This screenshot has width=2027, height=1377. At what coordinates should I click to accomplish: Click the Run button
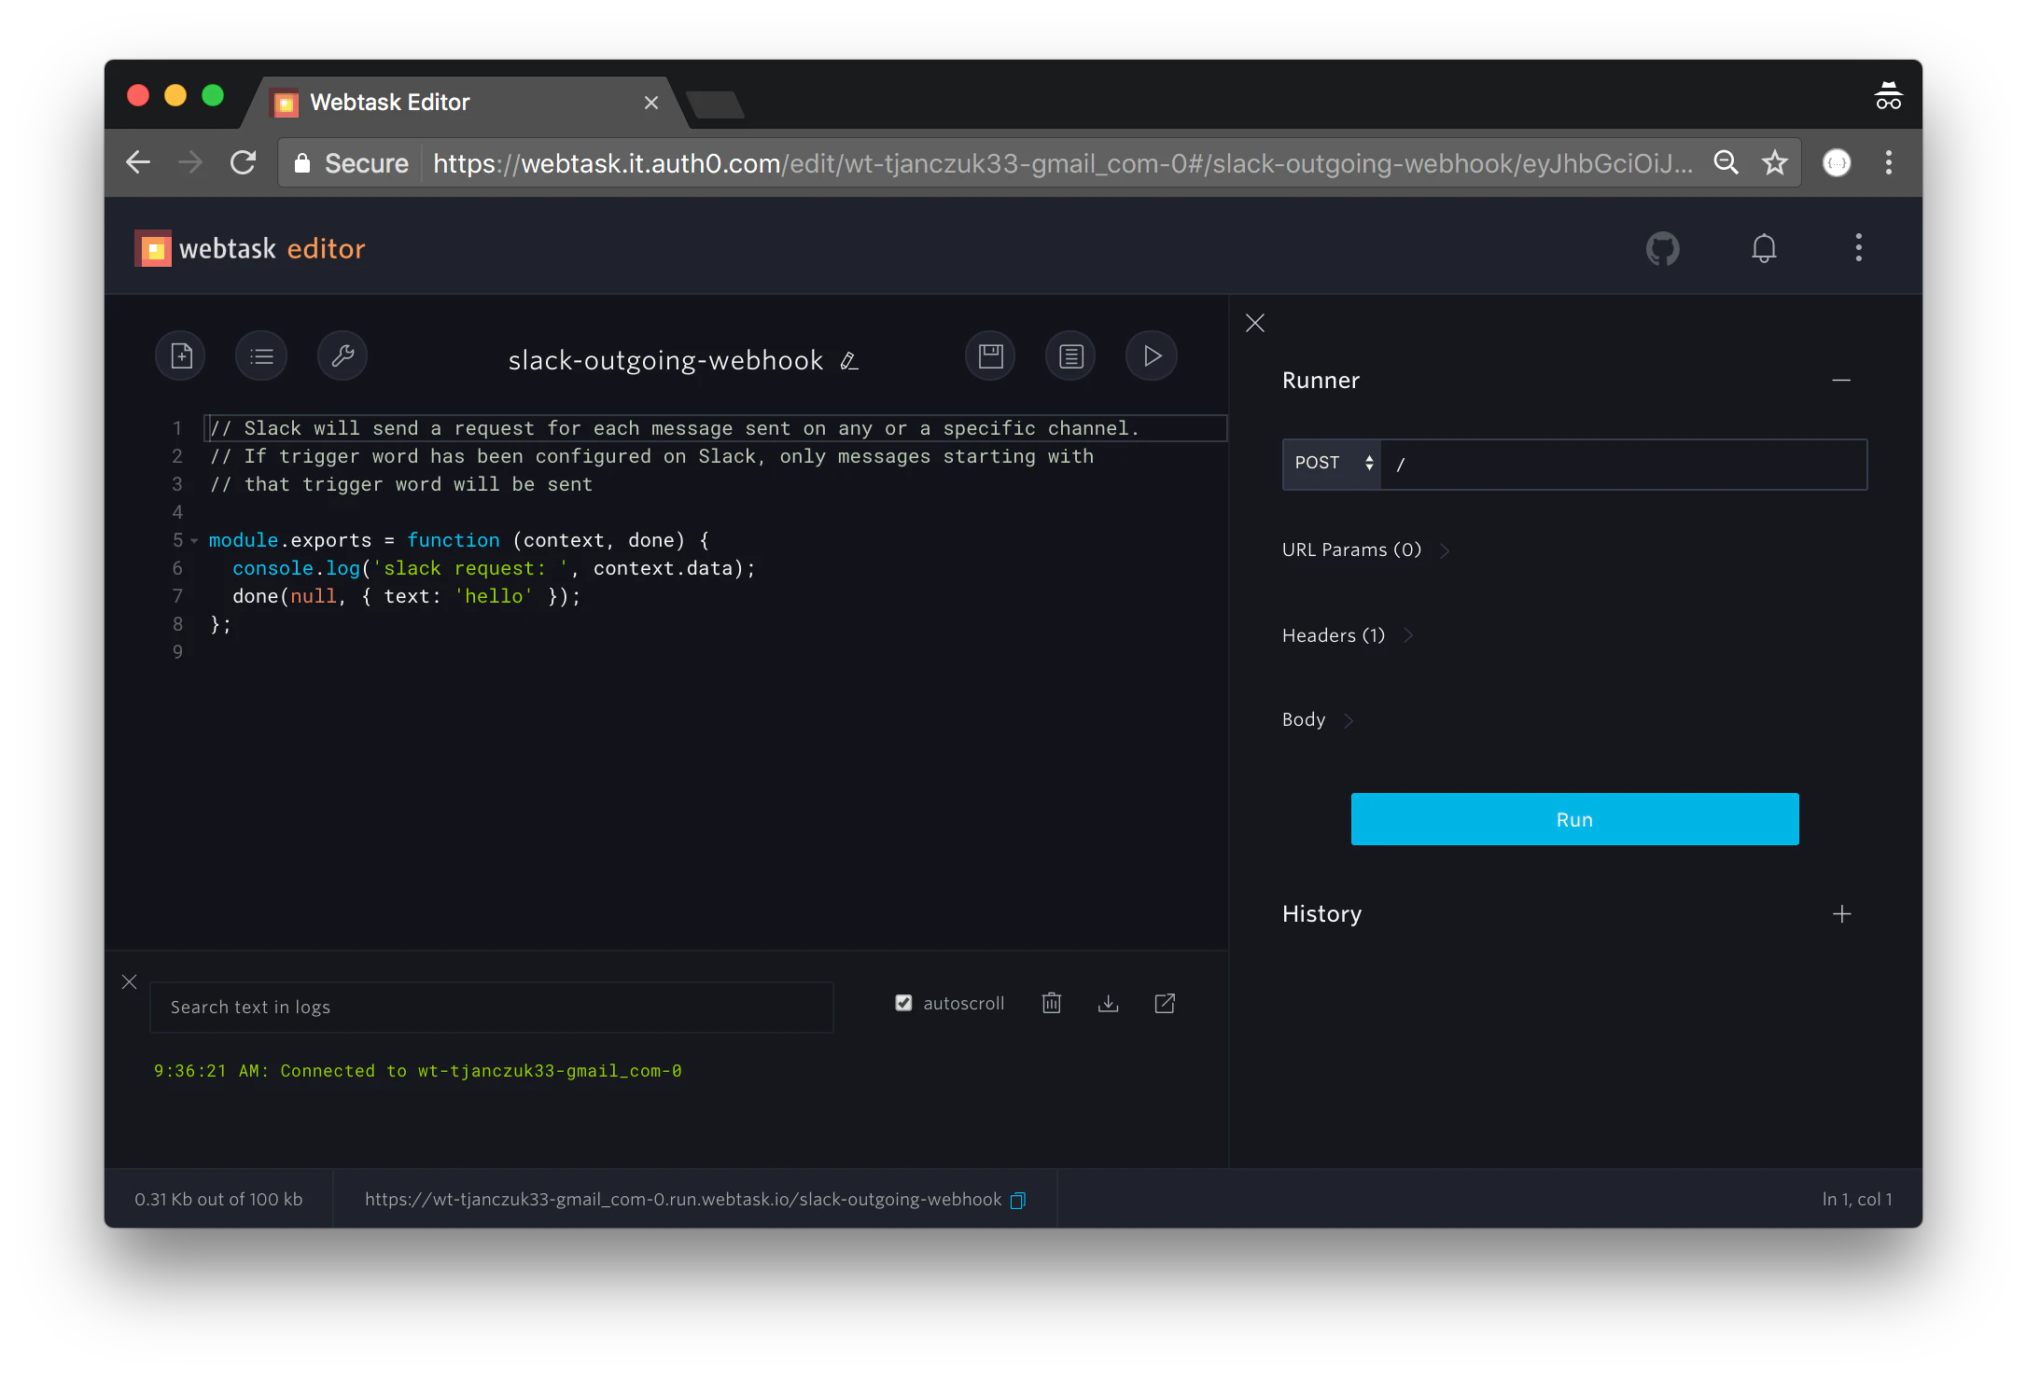coord(1574,819)
